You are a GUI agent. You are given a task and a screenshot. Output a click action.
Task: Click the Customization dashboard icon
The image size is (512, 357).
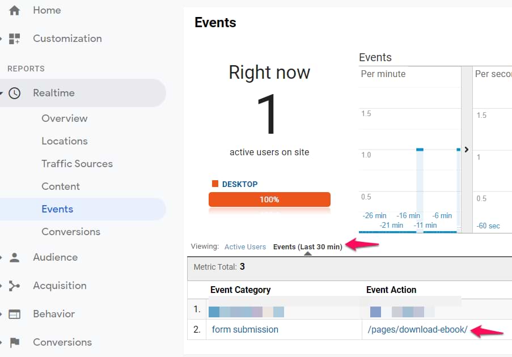tap(15, 39)
